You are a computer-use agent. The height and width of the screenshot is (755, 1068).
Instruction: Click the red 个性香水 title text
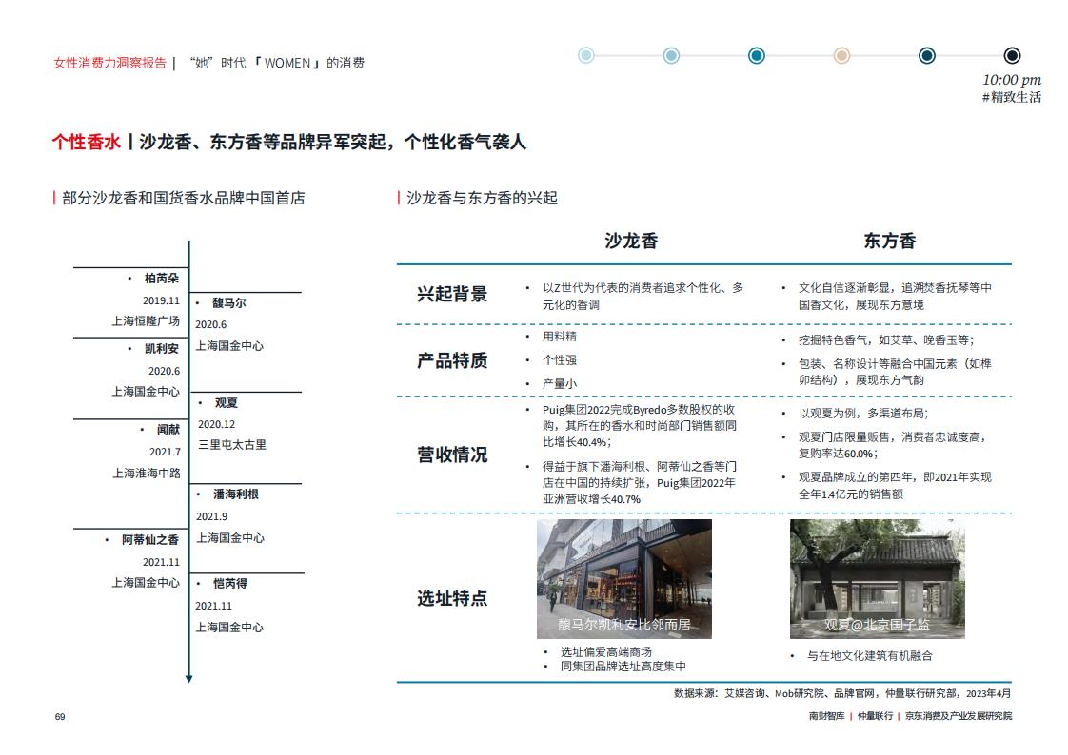tap(87, 143)
